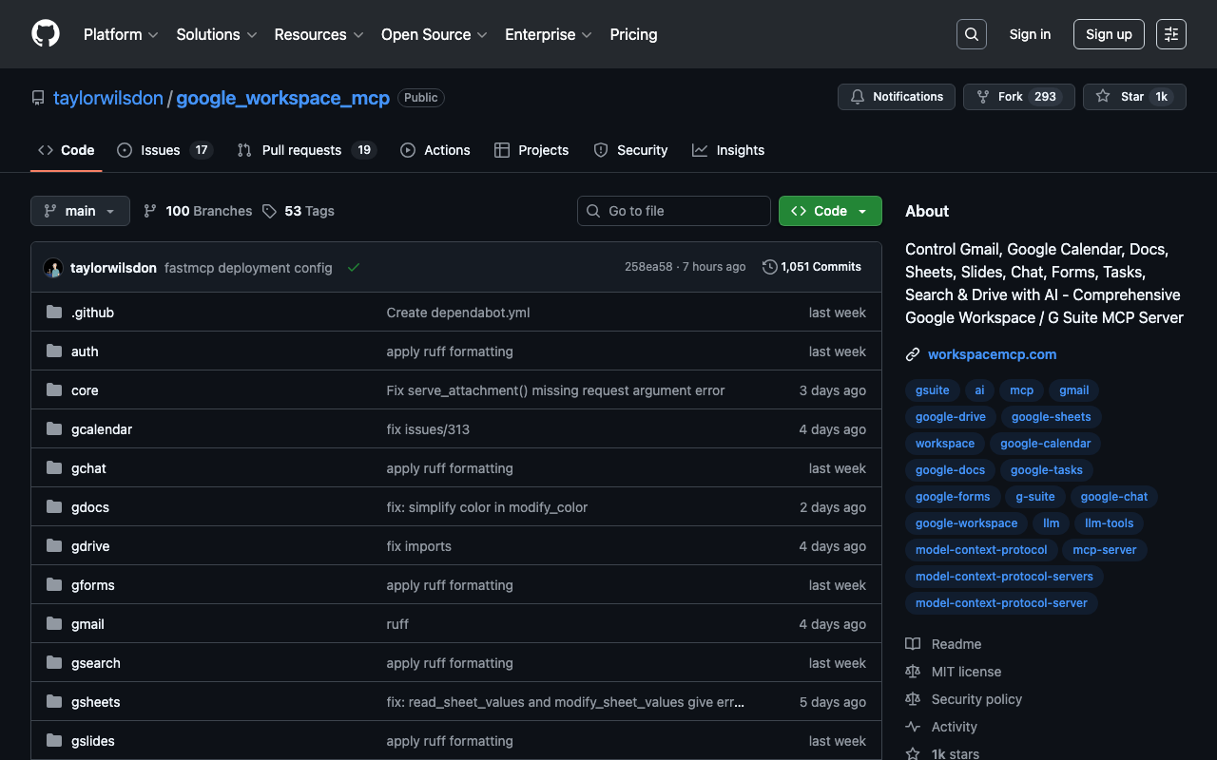Click the GitHub logo icon
The width and height of the screenshot is (1217, 760).
[x=46, y=34]
